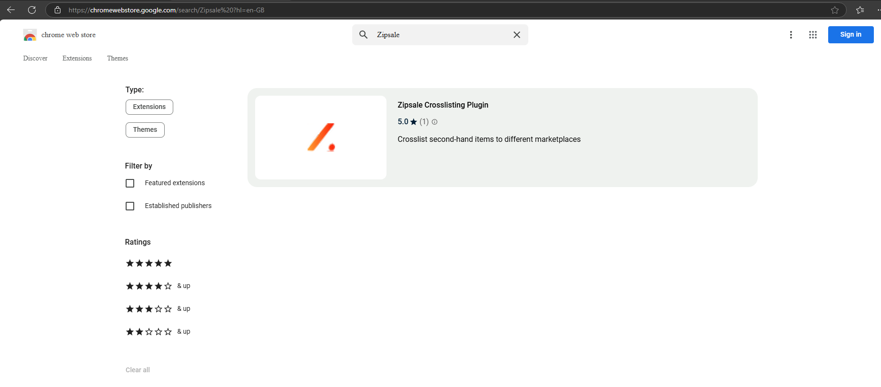881x387 pixels.
Task: Open the Themes tab in top navigation
Action: (118, 59)
